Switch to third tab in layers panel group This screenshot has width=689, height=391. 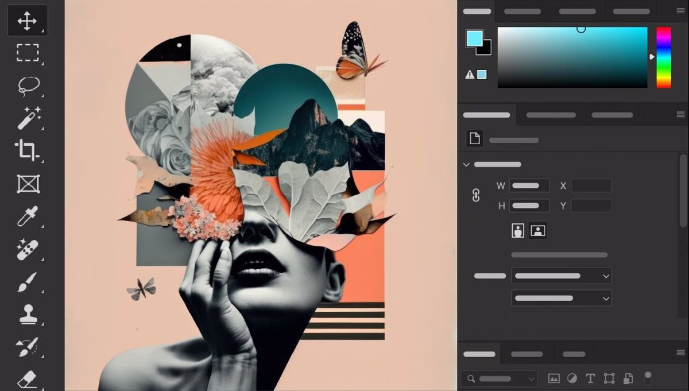coord(574,354)
